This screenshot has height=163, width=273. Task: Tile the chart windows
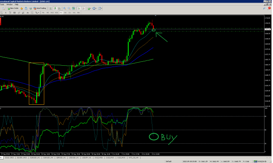tap(73, 8)
